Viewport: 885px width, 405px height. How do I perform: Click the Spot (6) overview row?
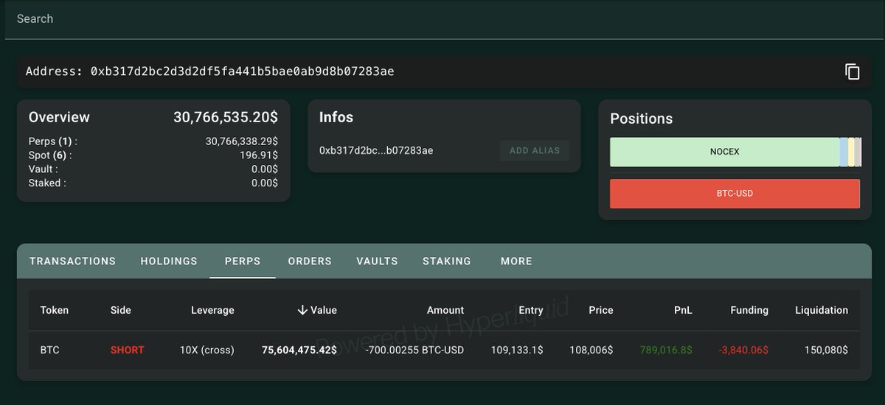coord(153,155)
